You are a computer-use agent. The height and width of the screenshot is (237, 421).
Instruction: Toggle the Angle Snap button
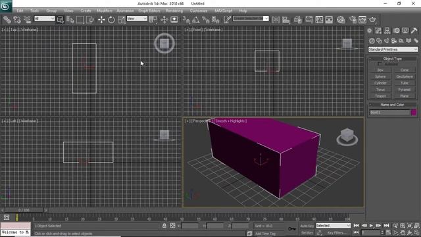(196, 19)
